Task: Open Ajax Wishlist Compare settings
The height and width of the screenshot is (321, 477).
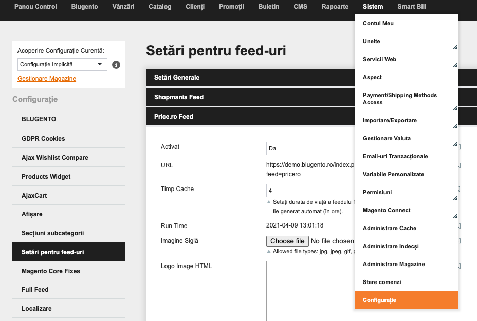Action: coord(69,158)
